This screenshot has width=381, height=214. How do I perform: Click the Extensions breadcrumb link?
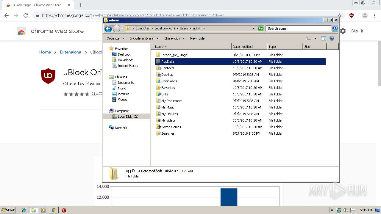pyautogui.click(x=70, y=52)
